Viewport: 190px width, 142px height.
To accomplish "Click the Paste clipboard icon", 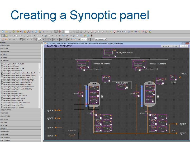I will click(40, 32).
